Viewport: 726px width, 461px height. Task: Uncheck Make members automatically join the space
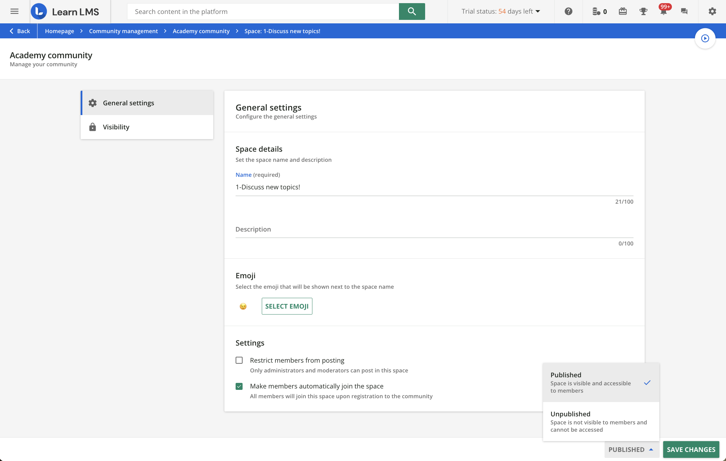(x=239, y=386)
